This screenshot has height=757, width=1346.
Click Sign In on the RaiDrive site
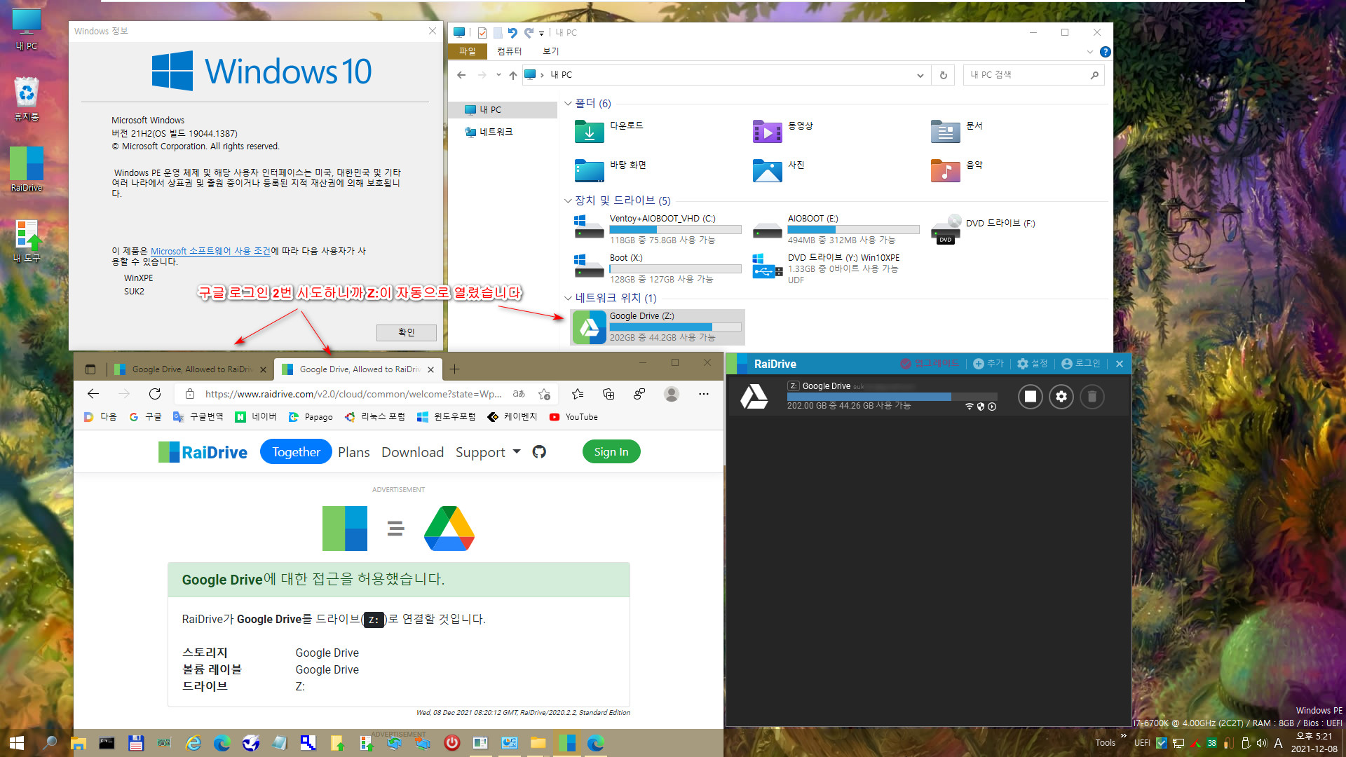click(x=611, y=452)
